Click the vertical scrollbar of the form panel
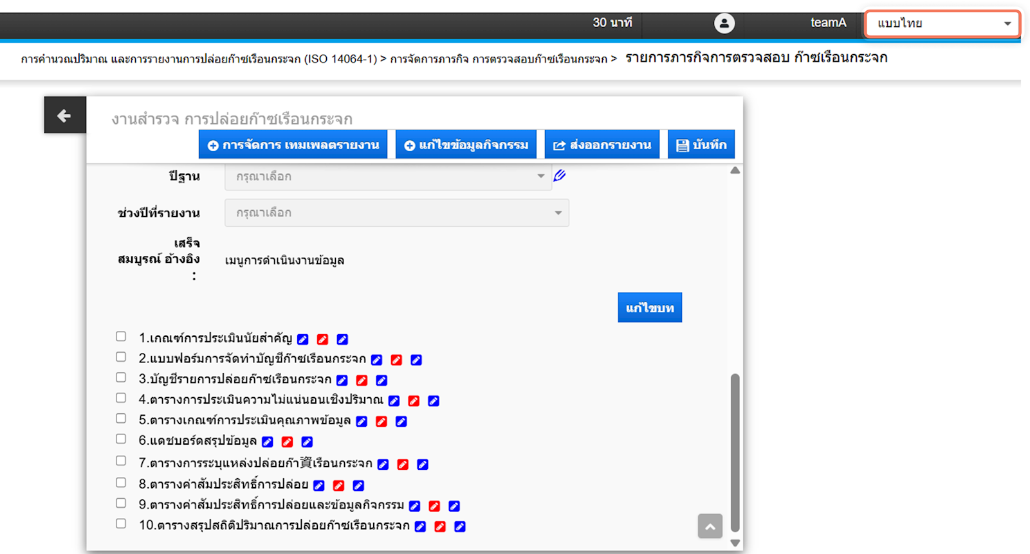1030x554 pixels. pos(735,450)
